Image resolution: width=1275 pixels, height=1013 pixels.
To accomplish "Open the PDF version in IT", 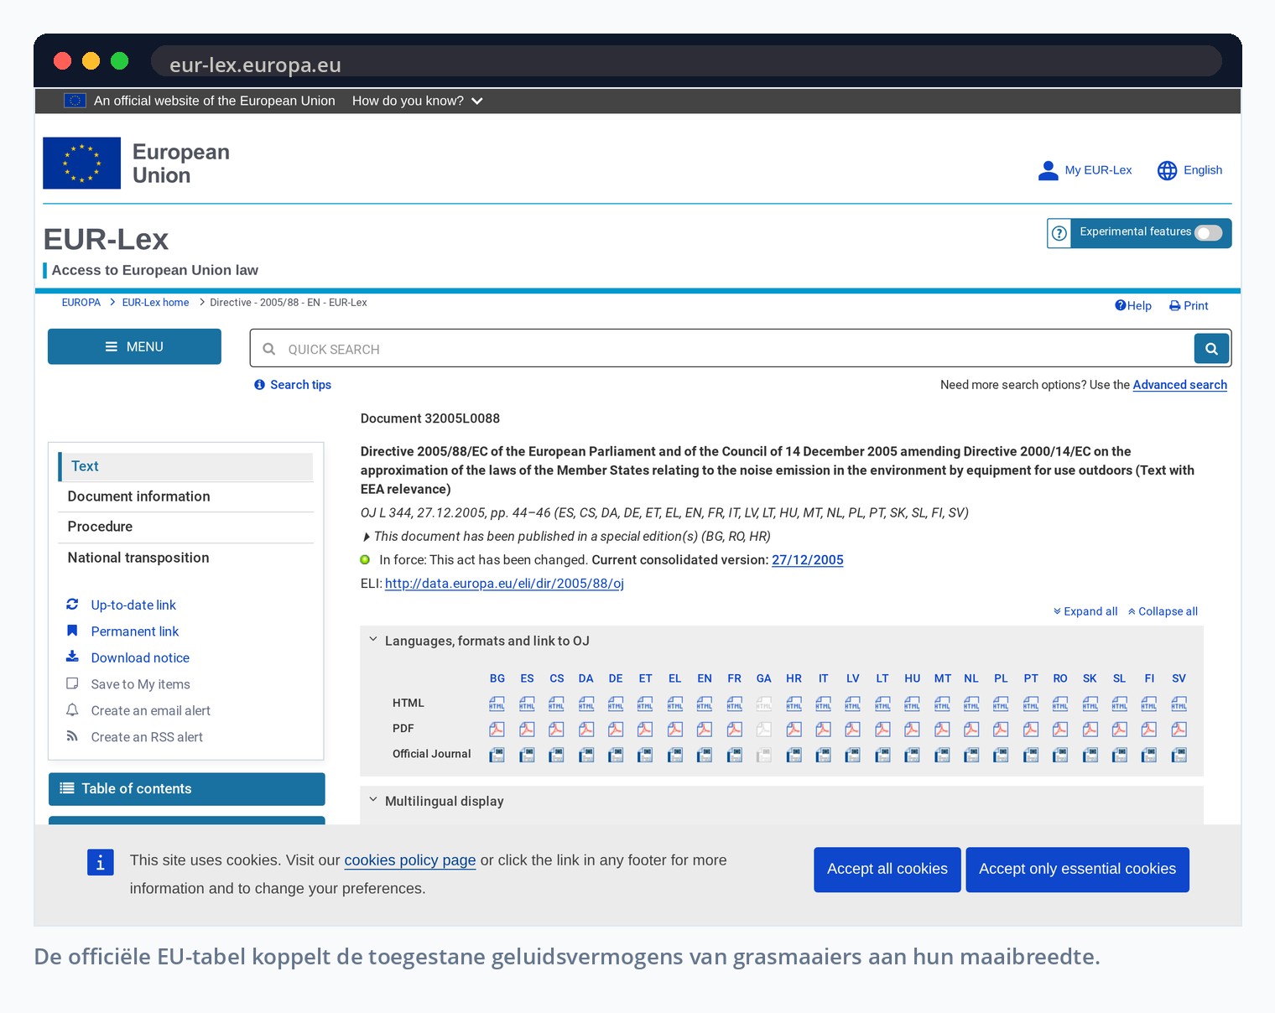I will coord(823,730).
